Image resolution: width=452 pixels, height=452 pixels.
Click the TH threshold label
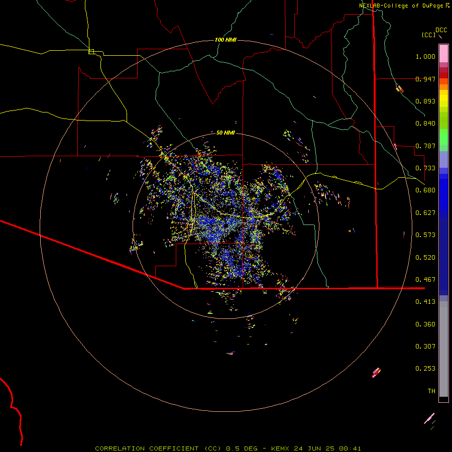(x=431, y=391)
